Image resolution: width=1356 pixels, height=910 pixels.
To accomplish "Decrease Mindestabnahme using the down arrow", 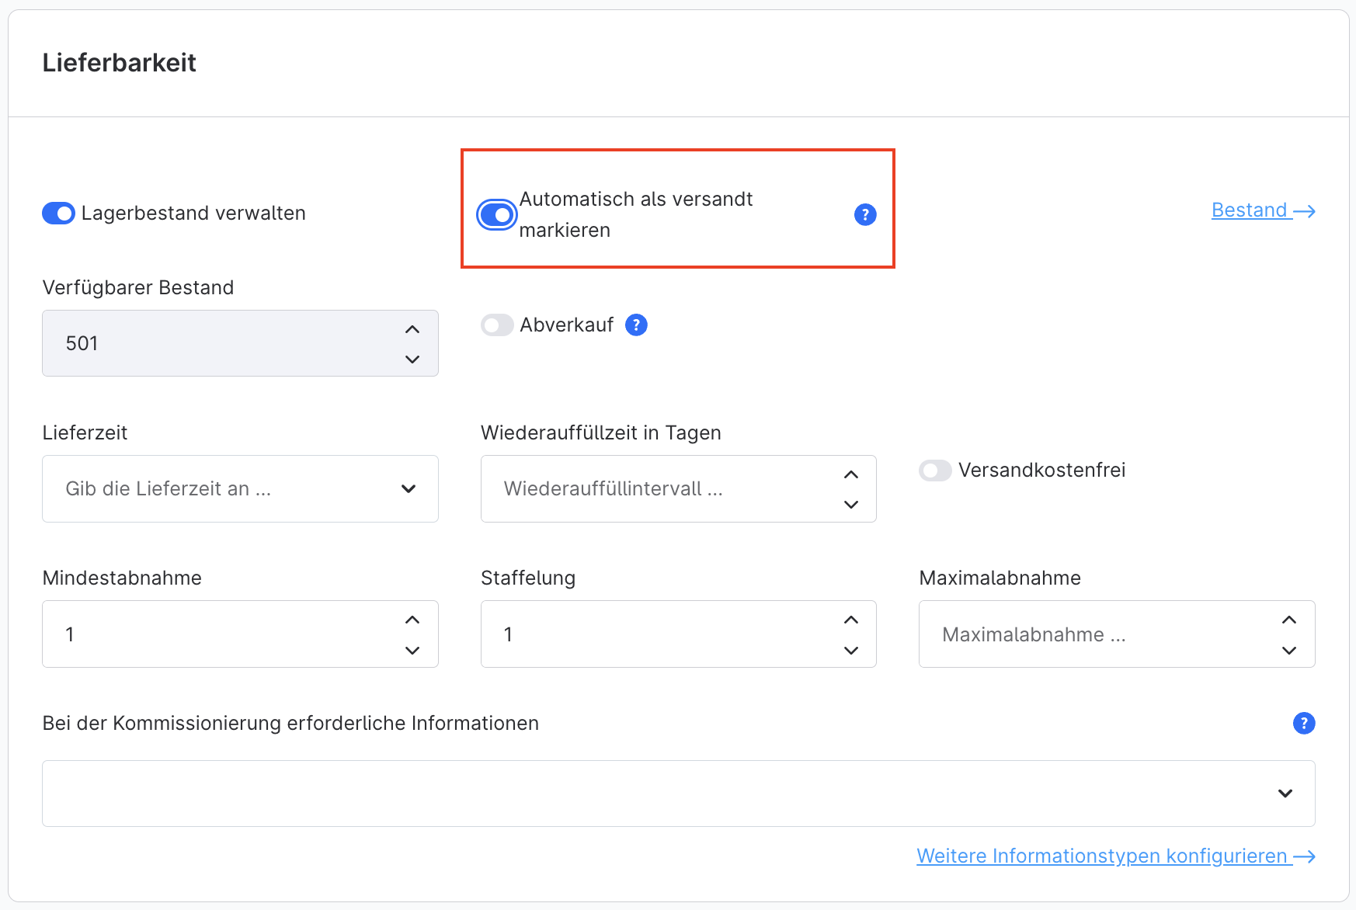I will pos(412,651).
